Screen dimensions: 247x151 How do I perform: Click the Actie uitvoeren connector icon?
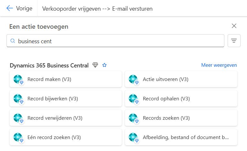[133, 79]
